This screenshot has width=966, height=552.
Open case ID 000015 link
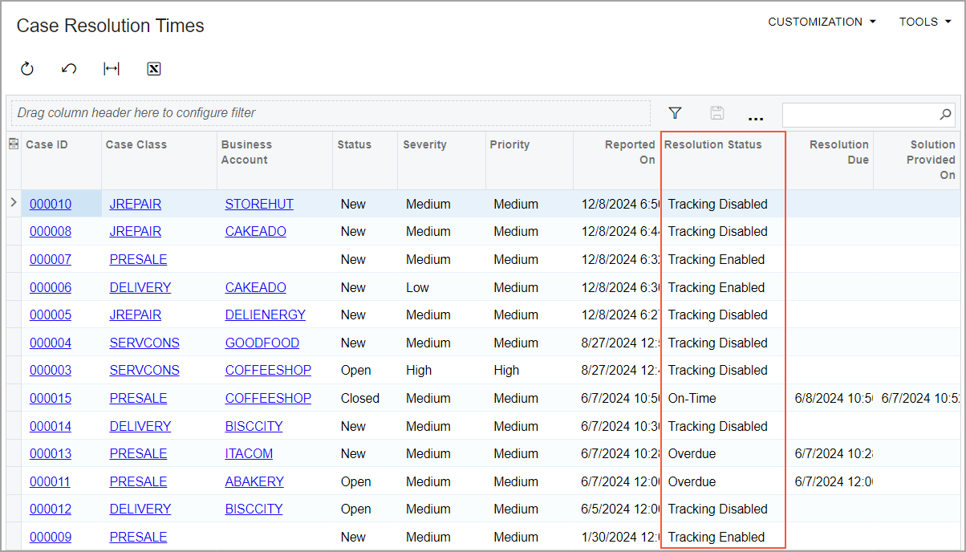coord(51,398)
